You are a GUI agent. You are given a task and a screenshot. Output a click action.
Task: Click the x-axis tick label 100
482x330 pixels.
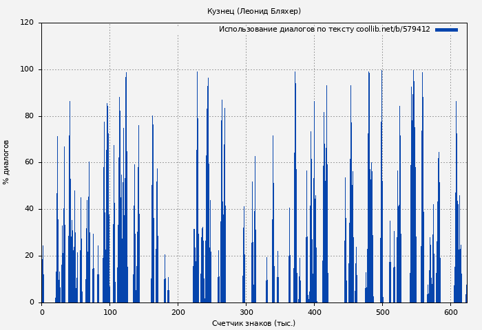109,312
